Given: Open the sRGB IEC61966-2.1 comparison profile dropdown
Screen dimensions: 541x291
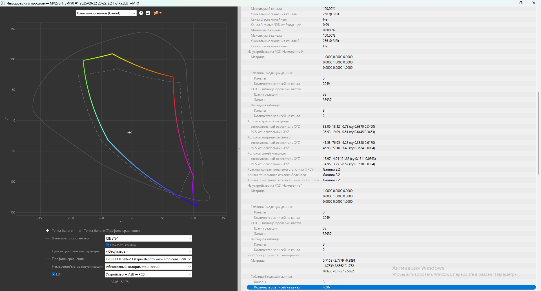Looking at the screenshot, I should coord(148,259).
